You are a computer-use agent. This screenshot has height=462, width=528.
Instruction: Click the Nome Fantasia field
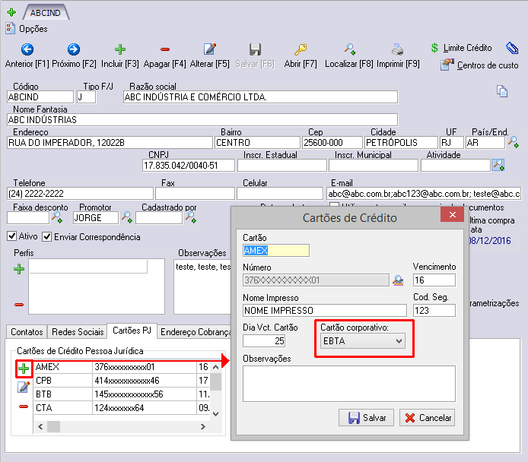[x=202, y=120]
